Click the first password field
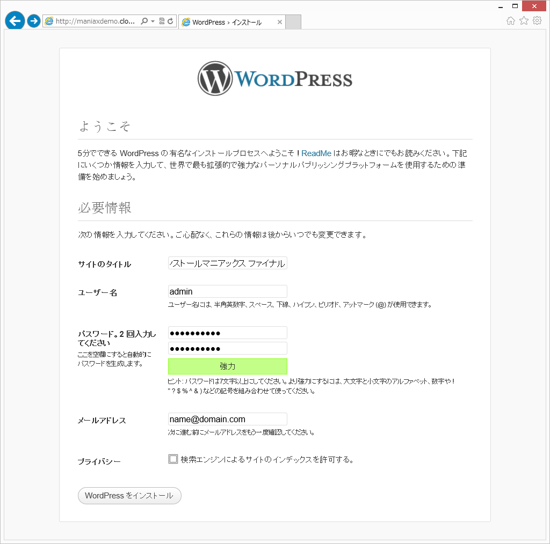 pyautogui.click(x=228, y=333)
